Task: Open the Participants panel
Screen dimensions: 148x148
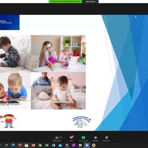Action: click(57, 139)
